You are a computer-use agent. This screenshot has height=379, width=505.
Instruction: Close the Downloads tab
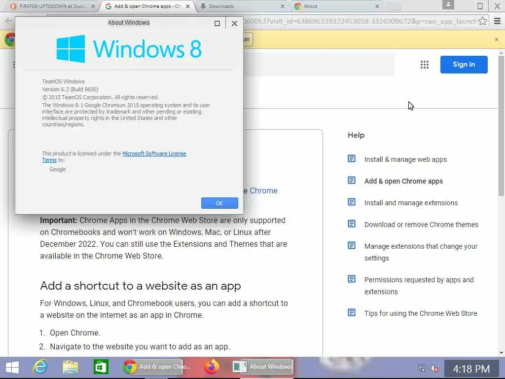(x=283, y=6)
